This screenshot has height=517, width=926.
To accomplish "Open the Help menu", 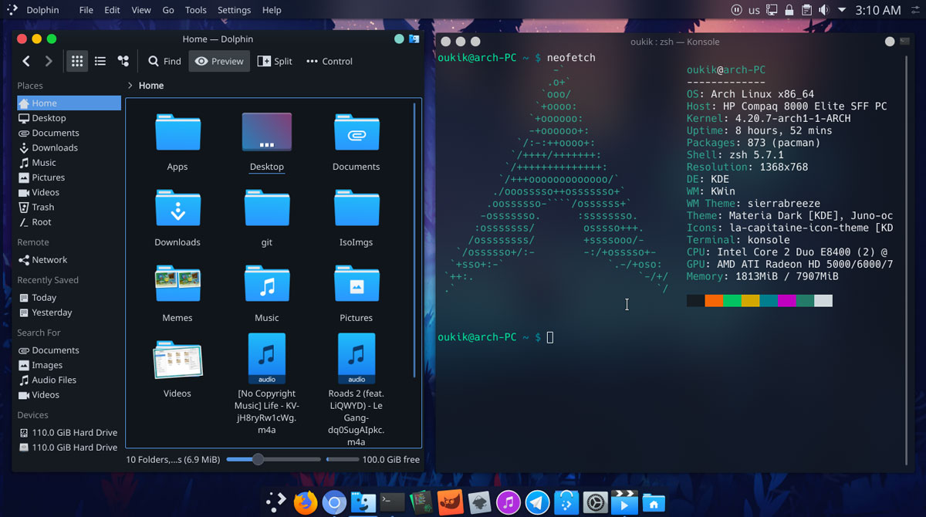I will (x=272, y=10).
